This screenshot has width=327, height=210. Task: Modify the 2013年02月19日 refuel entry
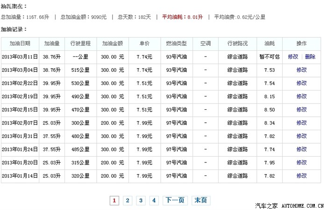point(301,96)
